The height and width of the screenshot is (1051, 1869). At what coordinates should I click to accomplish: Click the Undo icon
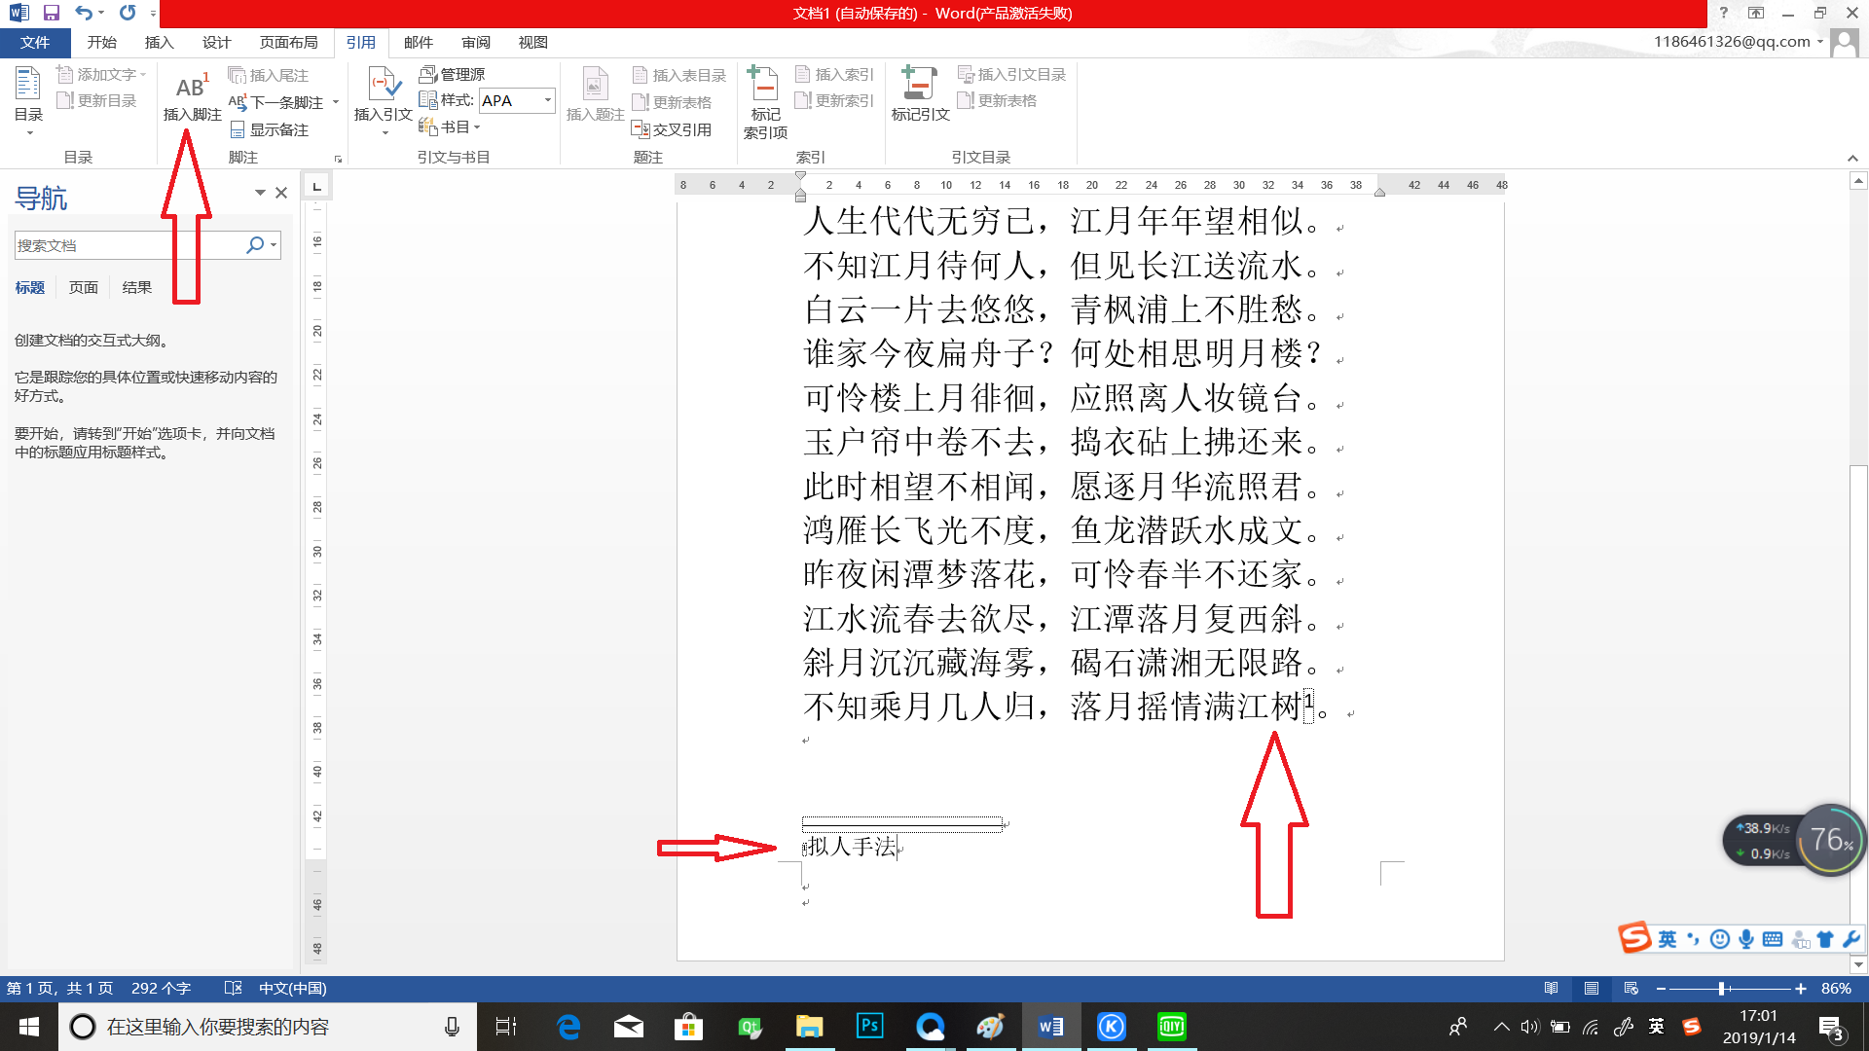point(84,13)
